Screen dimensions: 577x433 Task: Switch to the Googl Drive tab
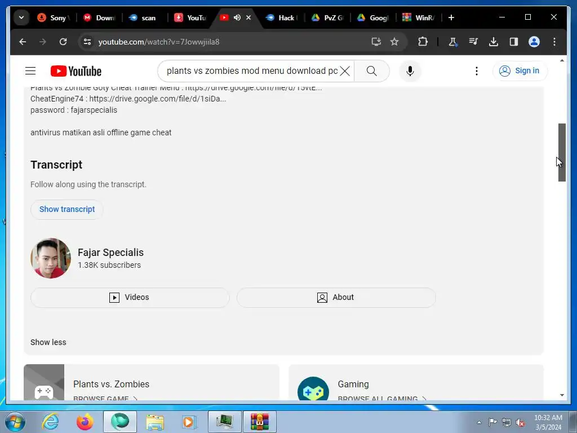click(373, 17)
